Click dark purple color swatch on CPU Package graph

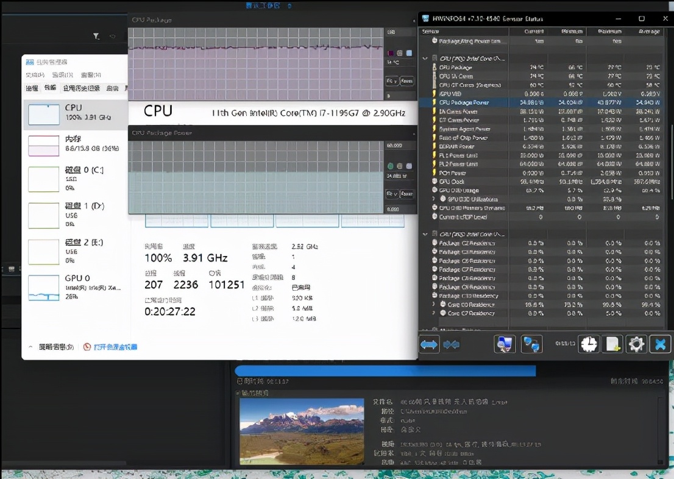click(391, 53)
